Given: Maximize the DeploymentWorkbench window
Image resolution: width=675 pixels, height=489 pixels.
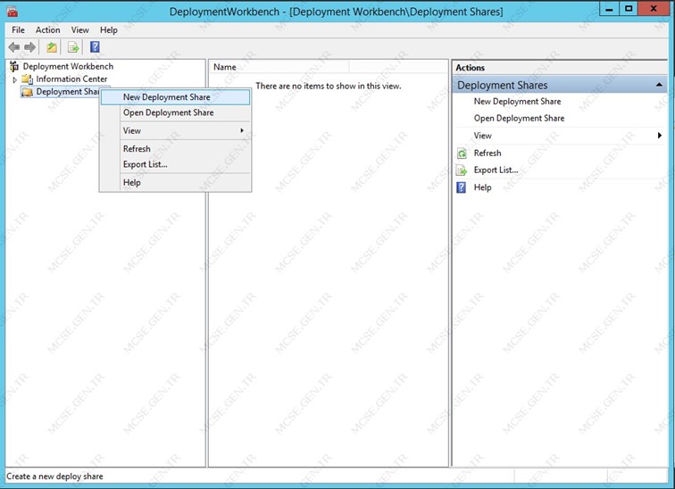Looking at the screenshot, I should pyautogui.click(x=629, y=8).
